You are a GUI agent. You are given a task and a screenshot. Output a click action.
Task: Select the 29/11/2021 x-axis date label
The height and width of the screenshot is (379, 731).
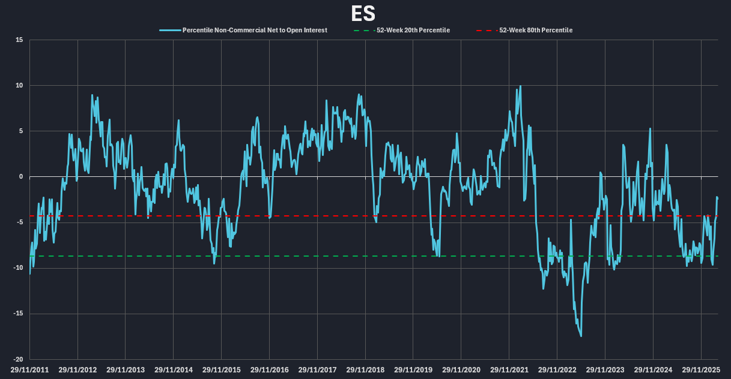[509, 370]
